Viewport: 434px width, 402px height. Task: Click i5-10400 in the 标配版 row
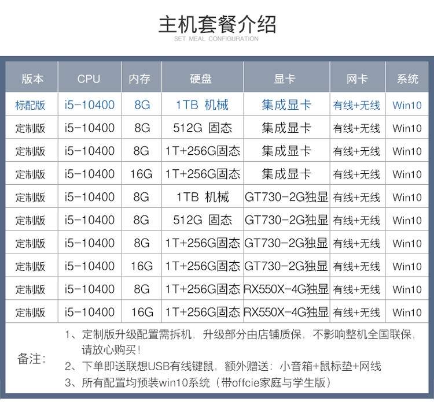(x=89, y=105)
